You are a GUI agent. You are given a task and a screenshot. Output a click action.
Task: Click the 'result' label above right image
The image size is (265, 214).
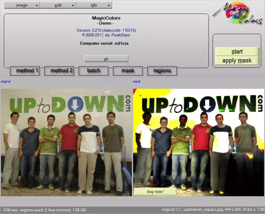(137, 82)
